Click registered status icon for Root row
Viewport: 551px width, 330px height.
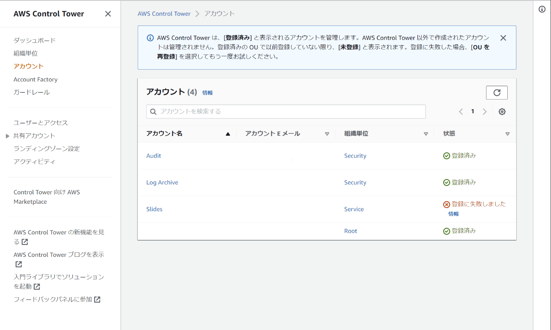coord(446,231)
